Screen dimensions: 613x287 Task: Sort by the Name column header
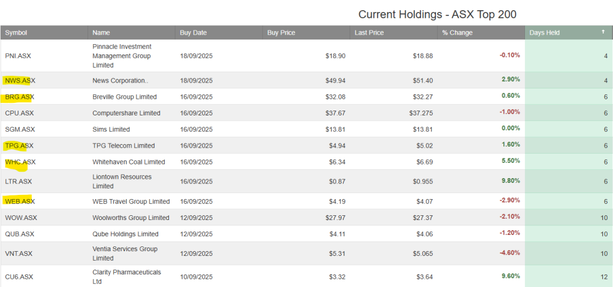click(101, 33)
